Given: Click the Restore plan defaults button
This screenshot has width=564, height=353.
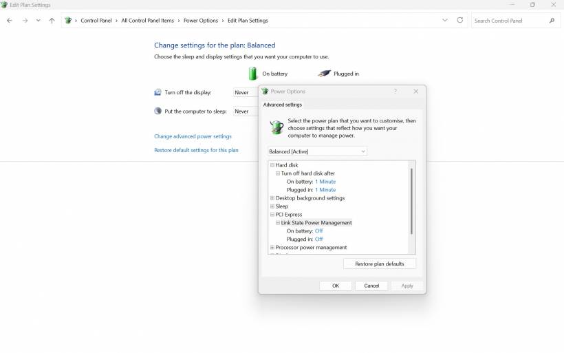Looking at the screenshot, I should coord(379,264).
